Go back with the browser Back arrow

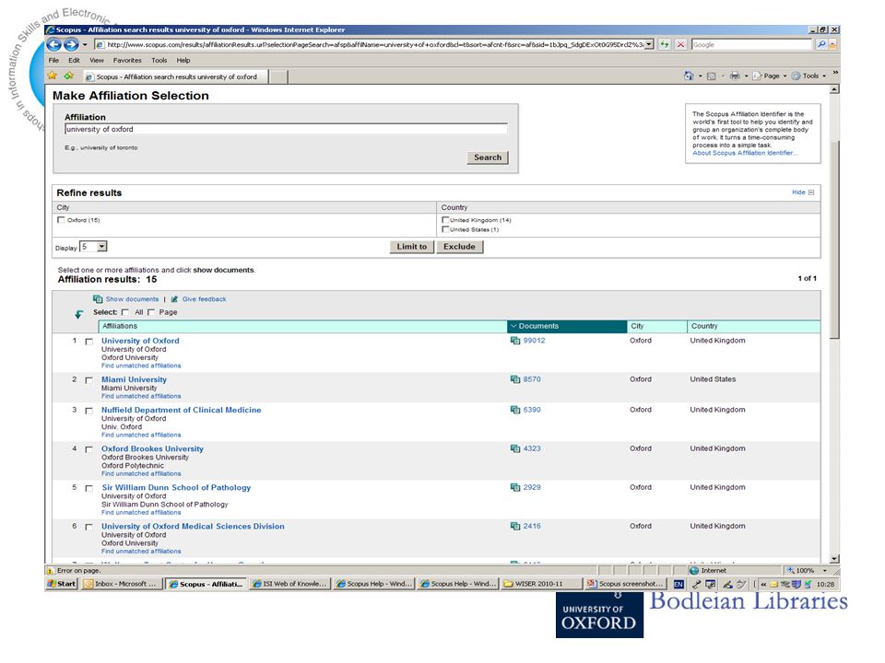[x=54, y=44]
